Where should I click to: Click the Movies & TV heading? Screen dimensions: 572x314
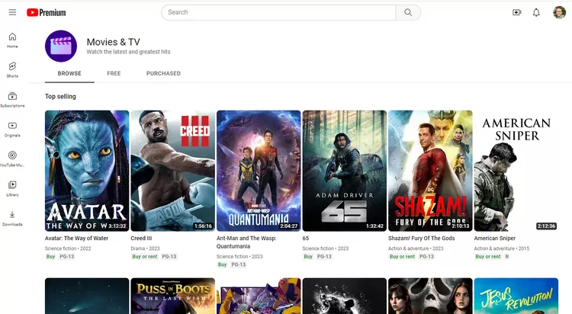click(114, 42)
